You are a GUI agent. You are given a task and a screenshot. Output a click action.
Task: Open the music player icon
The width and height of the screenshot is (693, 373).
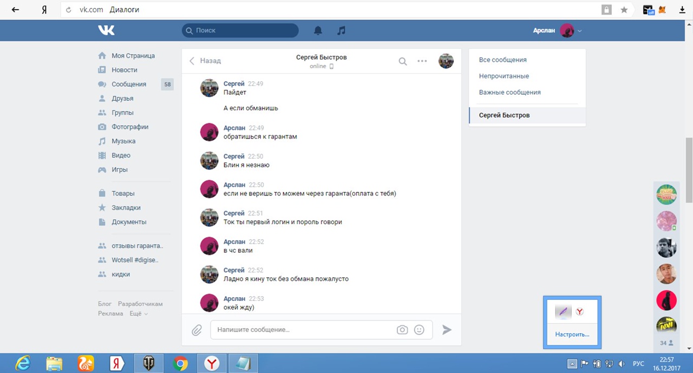point(341,31)
